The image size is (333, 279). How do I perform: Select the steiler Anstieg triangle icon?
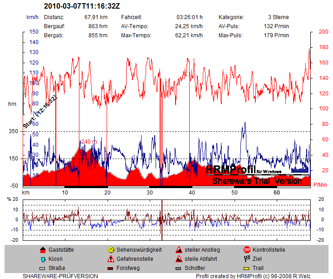(179, 250)
